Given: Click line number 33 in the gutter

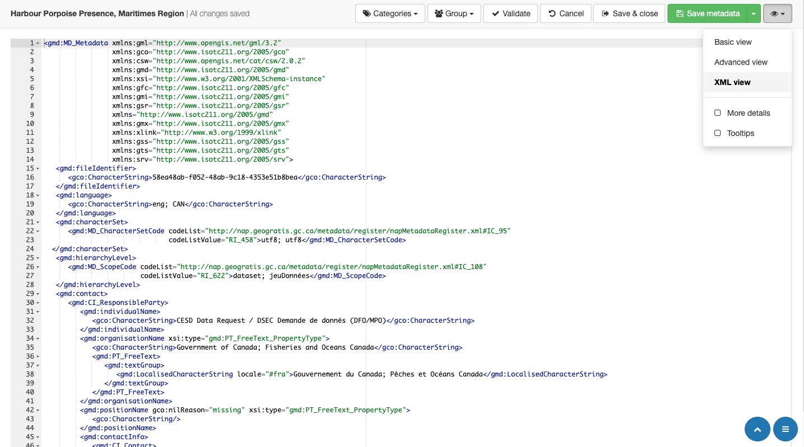Looking at the screenshot, I should (x=30, y=330).
